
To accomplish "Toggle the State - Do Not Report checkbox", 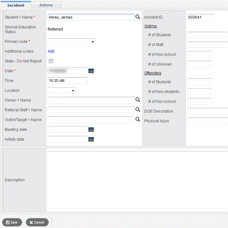I will click(51, 61).
